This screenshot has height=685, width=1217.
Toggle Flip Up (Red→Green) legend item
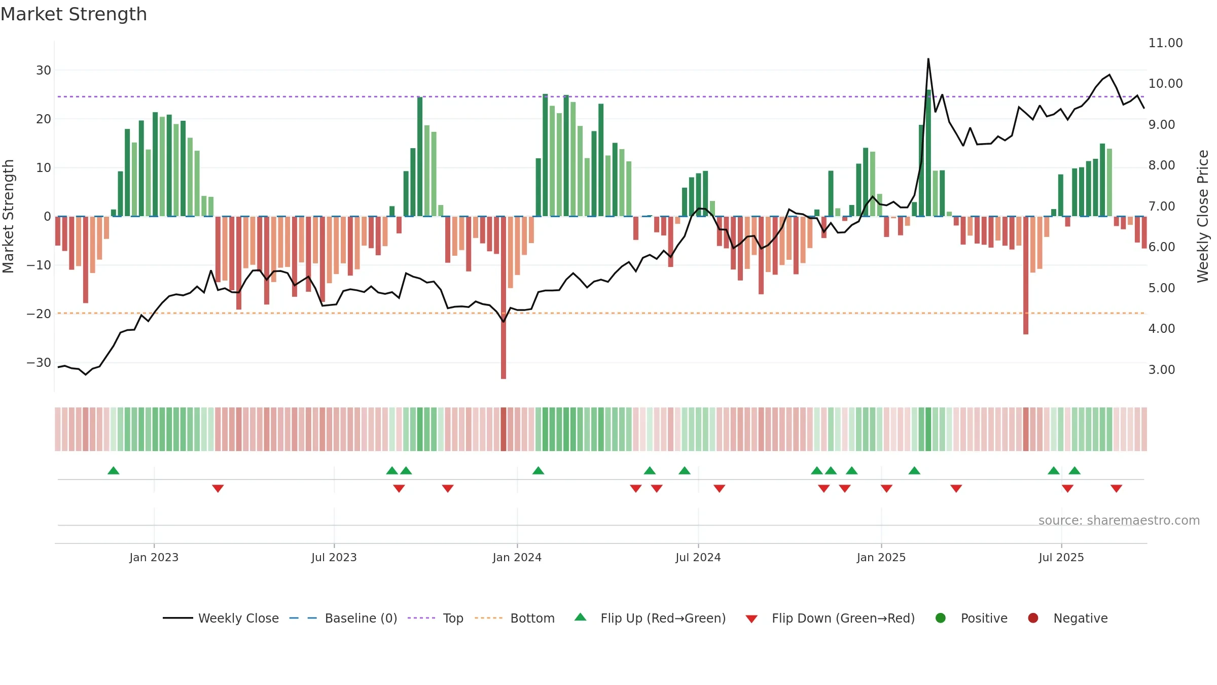[650, 618]
